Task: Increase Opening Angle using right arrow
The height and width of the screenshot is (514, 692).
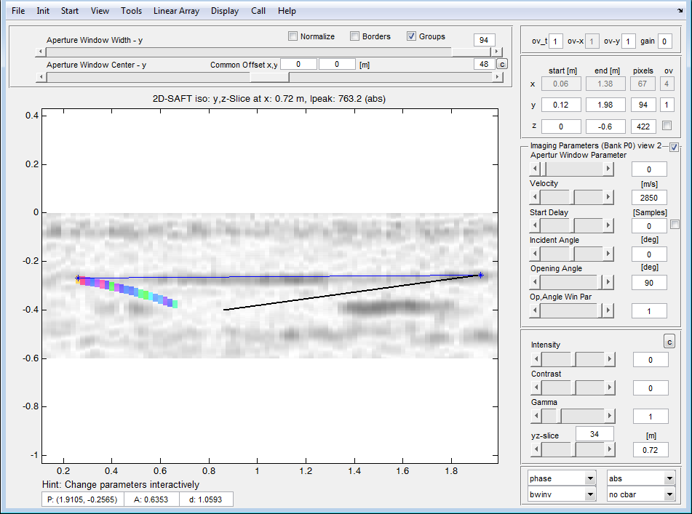Action: coord(608,281)
